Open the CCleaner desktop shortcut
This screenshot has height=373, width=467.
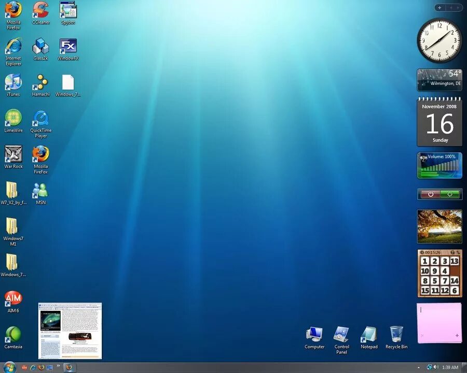[41, 13]
